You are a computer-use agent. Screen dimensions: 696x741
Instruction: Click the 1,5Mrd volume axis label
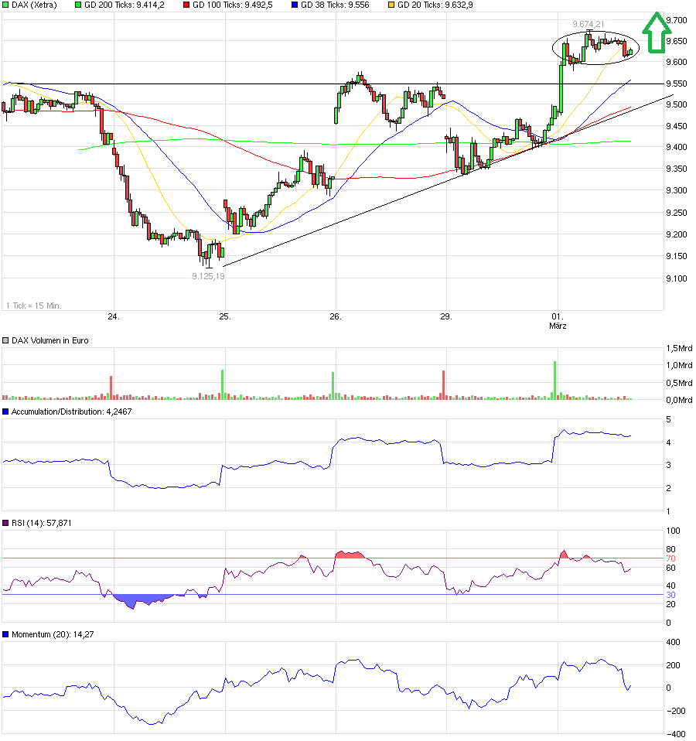(679, 348)
